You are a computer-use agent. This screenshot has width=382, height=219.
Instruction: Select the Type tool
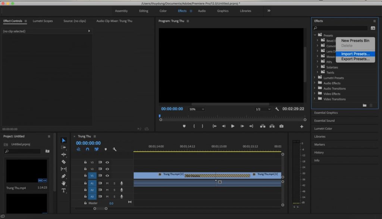pyautogui.click(x=63, y=190)
